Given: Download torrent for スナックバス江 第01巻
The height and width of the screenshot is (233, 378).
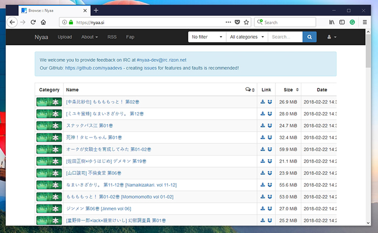Looking at the screenshot, I should (x=263, y=126).
